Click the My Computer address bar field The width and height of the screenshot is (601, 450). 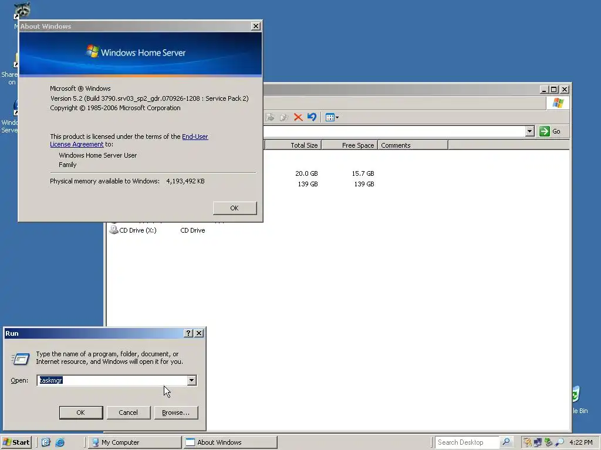394,131
